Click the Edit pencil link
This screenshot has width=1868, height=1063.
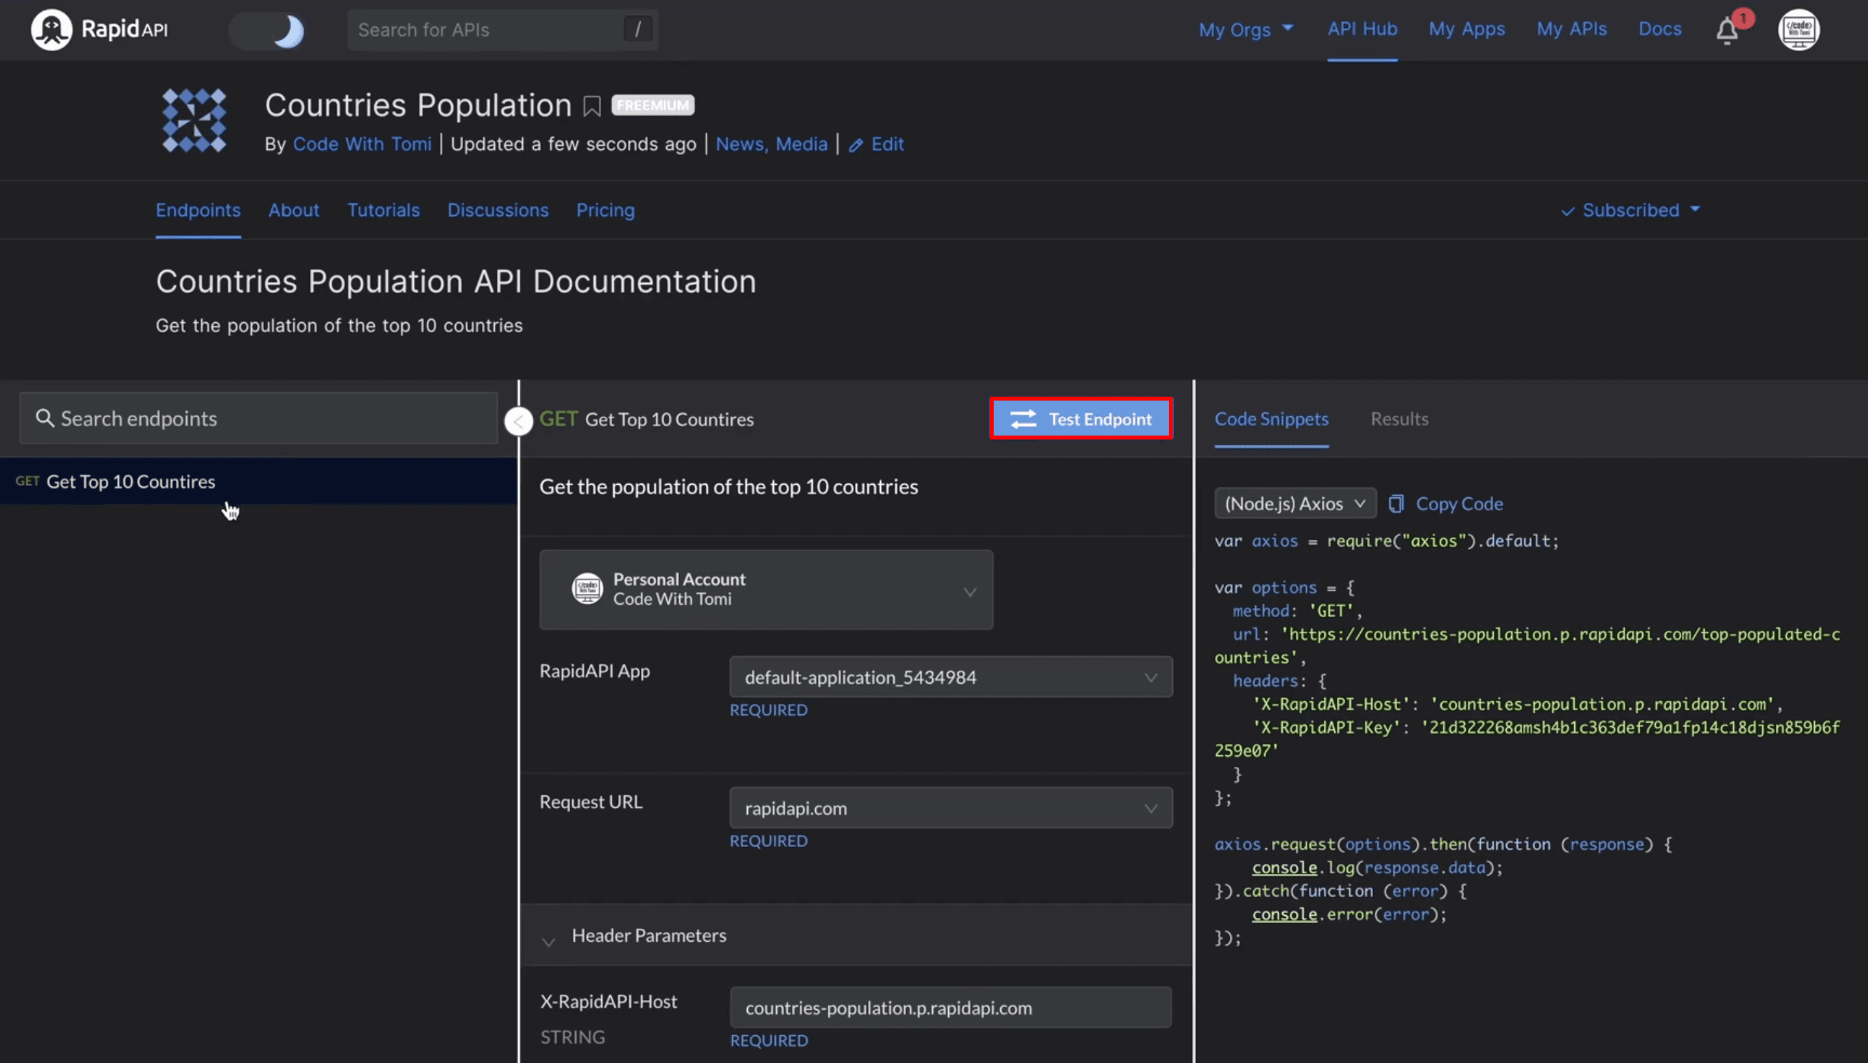coord(876,144)
